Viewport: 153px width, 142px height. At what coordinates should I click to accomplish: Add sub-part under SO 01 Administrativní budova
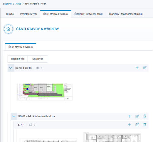(x=129, y=116)
